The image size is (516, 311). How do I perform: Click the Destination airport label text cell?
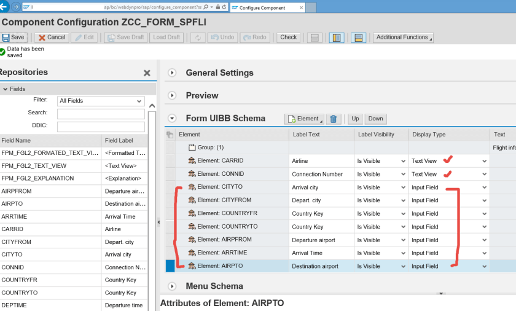[x=321, y=266]
